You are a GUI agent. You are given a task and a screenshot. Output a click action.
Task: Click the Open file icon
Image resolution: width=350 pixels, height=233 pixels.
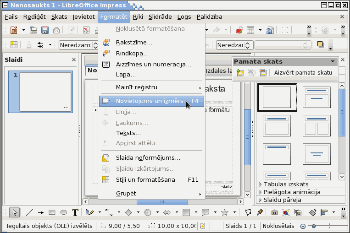33,30
